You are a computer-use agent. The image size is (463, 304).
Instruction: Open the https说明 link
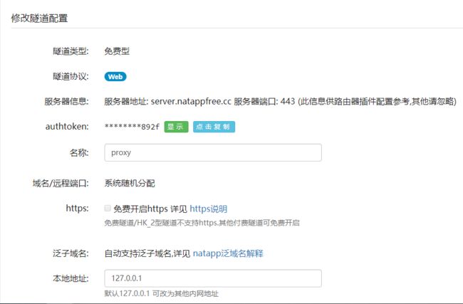(x=209, y=209)
